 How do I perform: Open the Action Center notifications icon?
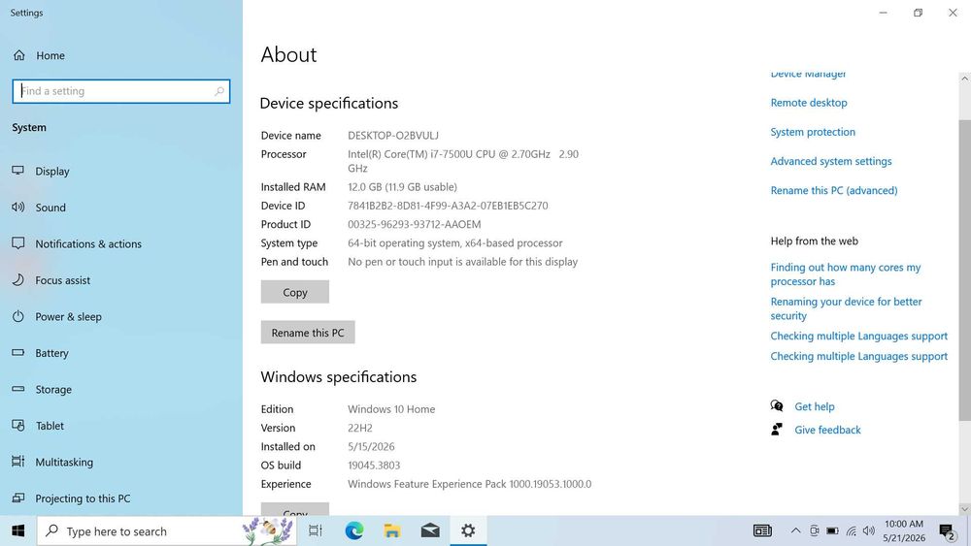click(x=947, y=531)
